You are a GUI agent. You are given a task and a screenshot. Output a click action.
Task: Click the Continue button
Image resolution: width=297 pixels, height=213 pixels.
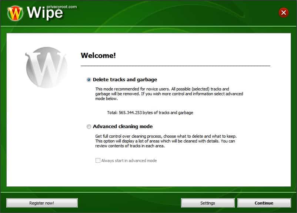click(264, 203)
